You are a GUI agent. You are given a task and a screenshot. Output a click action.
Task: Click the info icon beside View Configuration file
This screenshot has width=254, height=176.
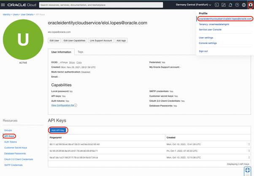click(76, 105)
